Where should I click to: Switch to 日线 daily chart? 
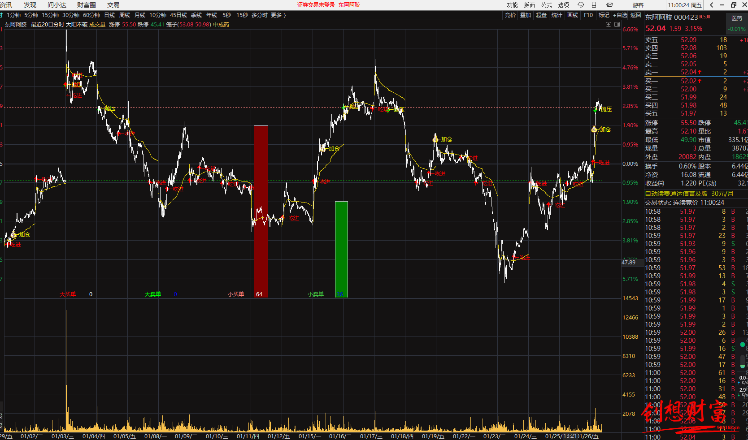110,15
